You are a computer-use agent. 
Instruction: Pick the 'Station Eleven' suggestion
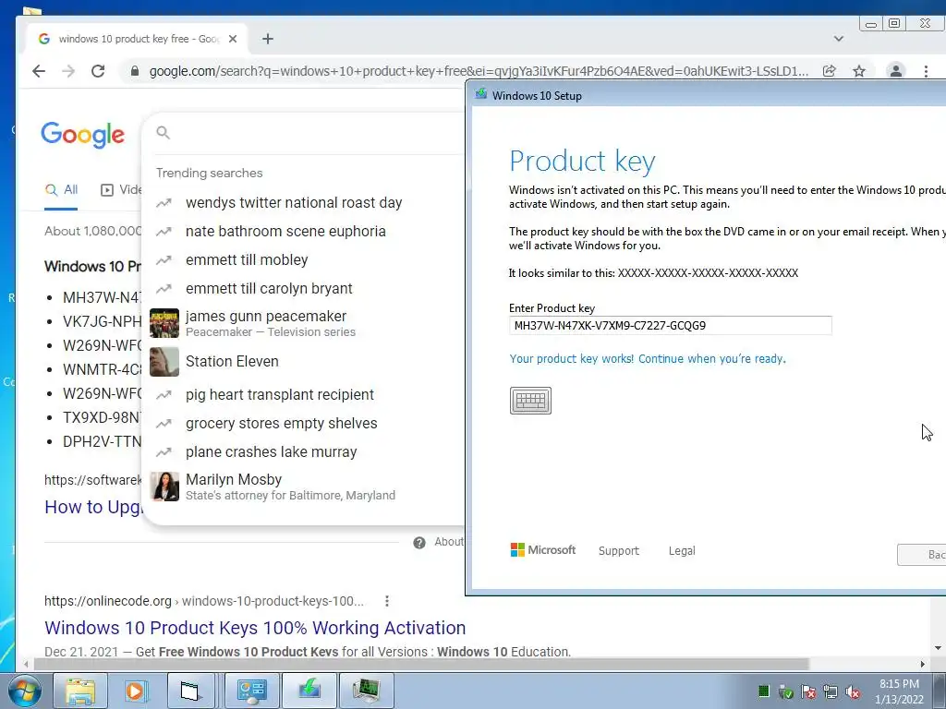(x=232, y=361)
